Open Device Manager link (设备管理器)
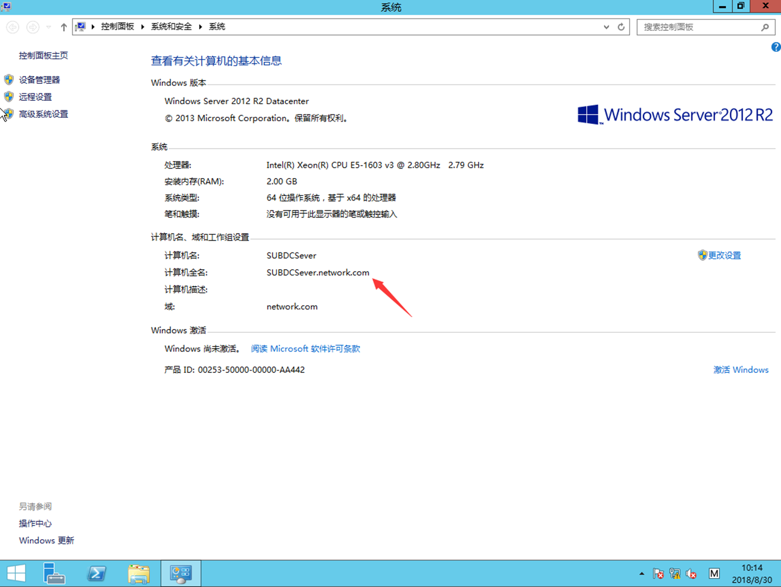Viewport: 781px width, 587px height. [x=39, y=80]
